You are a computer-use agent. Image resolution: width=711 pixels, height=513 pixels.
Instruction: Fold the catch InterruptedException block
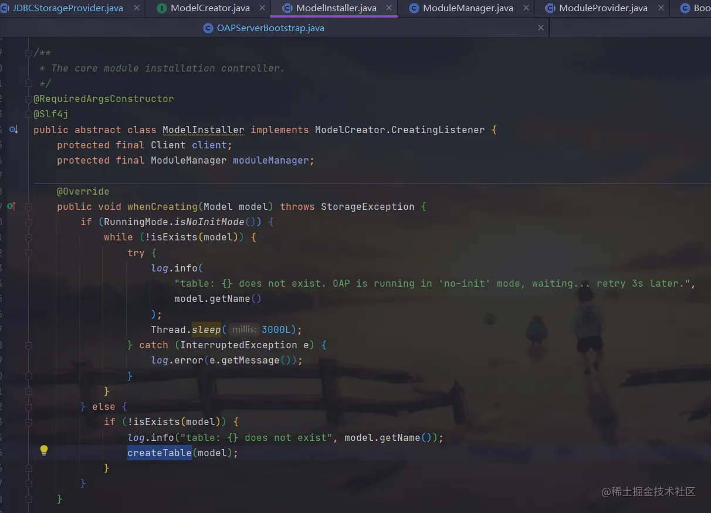[x=28, y=345]
